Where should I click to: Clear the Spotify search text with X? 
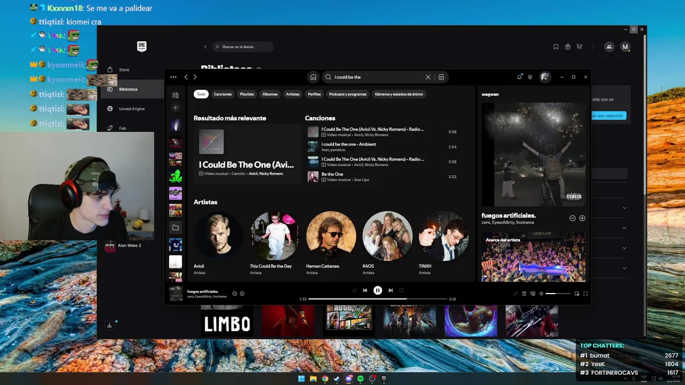point(428,77)
